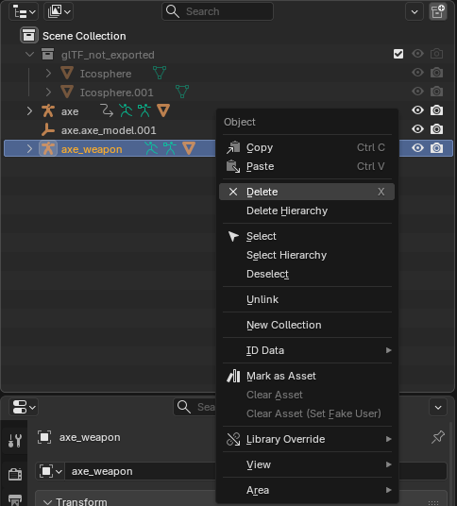Choose Unlink in the context menu

[x=307, y=299]
